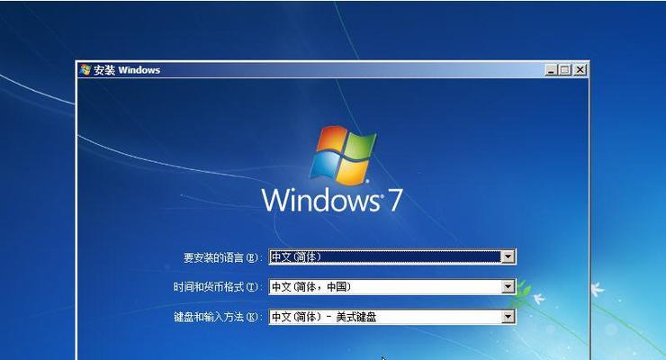Click the Windows 7 logo text
666x360 pixels.
point(331,200)
